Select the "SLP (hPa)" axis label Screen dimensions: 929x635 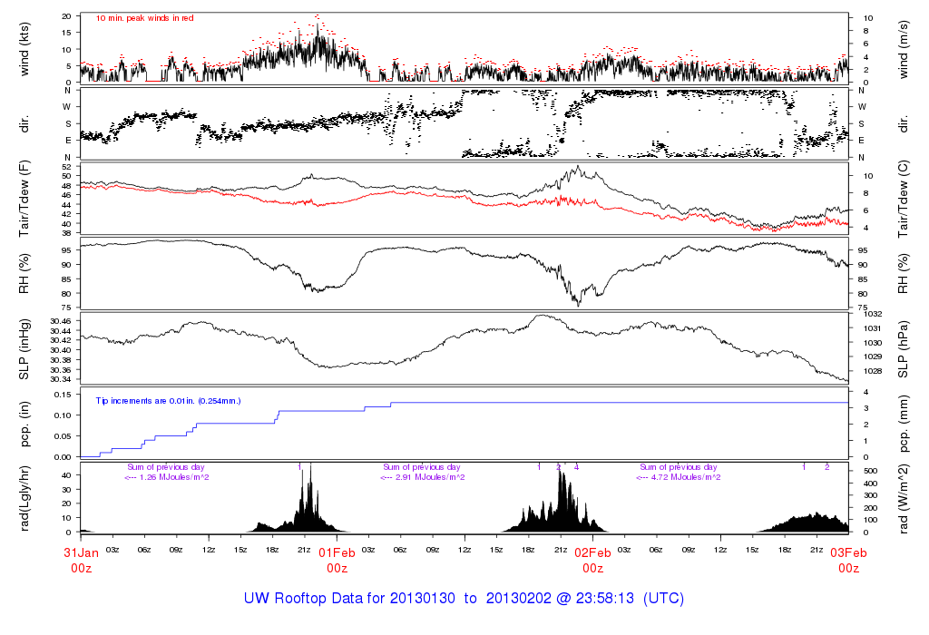coord(903,349)
